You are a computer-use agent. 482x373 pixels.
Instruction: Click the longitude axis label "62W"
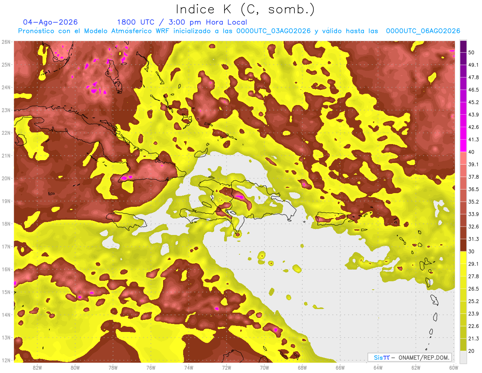coord(416,367)
